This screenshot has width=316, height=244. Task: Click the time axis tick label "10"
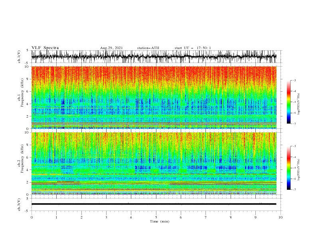click(x=280, y=217)
